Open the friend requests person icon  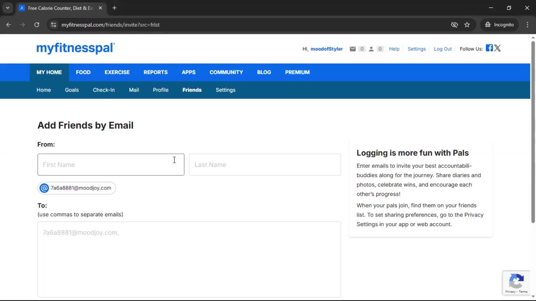click(371, 49)
